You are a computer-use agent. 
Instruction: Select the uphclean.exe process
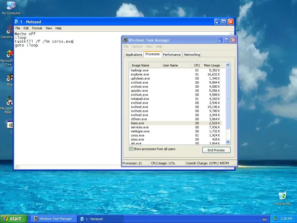coord(175,78)
